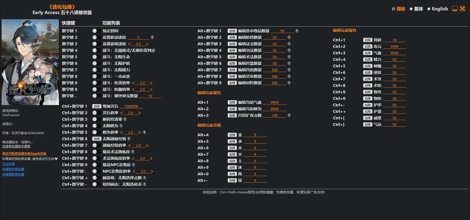Image resolution: width=470 pixels, height=220 pixels.
Task: Open 检查修改器版本更新 link
Action: (x=16, y=146)
